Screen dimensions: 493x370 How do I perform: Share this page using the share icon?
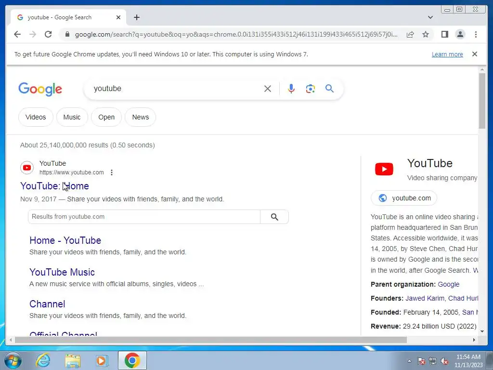pos(410,34)
